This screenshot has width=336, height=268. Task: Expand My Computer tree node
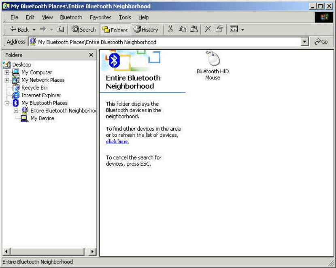[7, 72]
